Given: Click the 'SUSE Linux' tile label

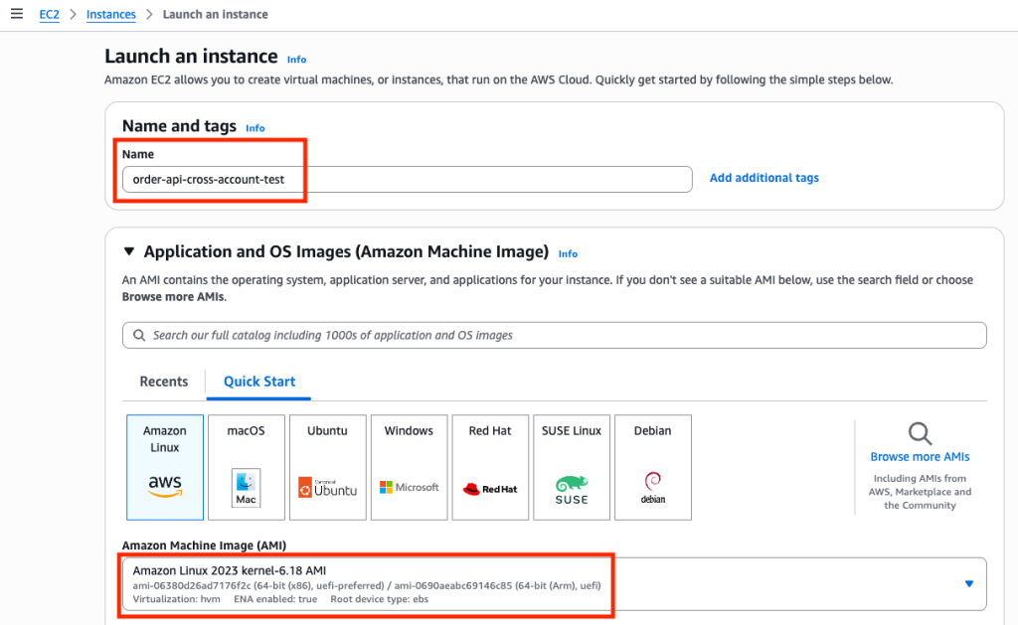Looking at the screenshot, I should [x=572, y=431].
